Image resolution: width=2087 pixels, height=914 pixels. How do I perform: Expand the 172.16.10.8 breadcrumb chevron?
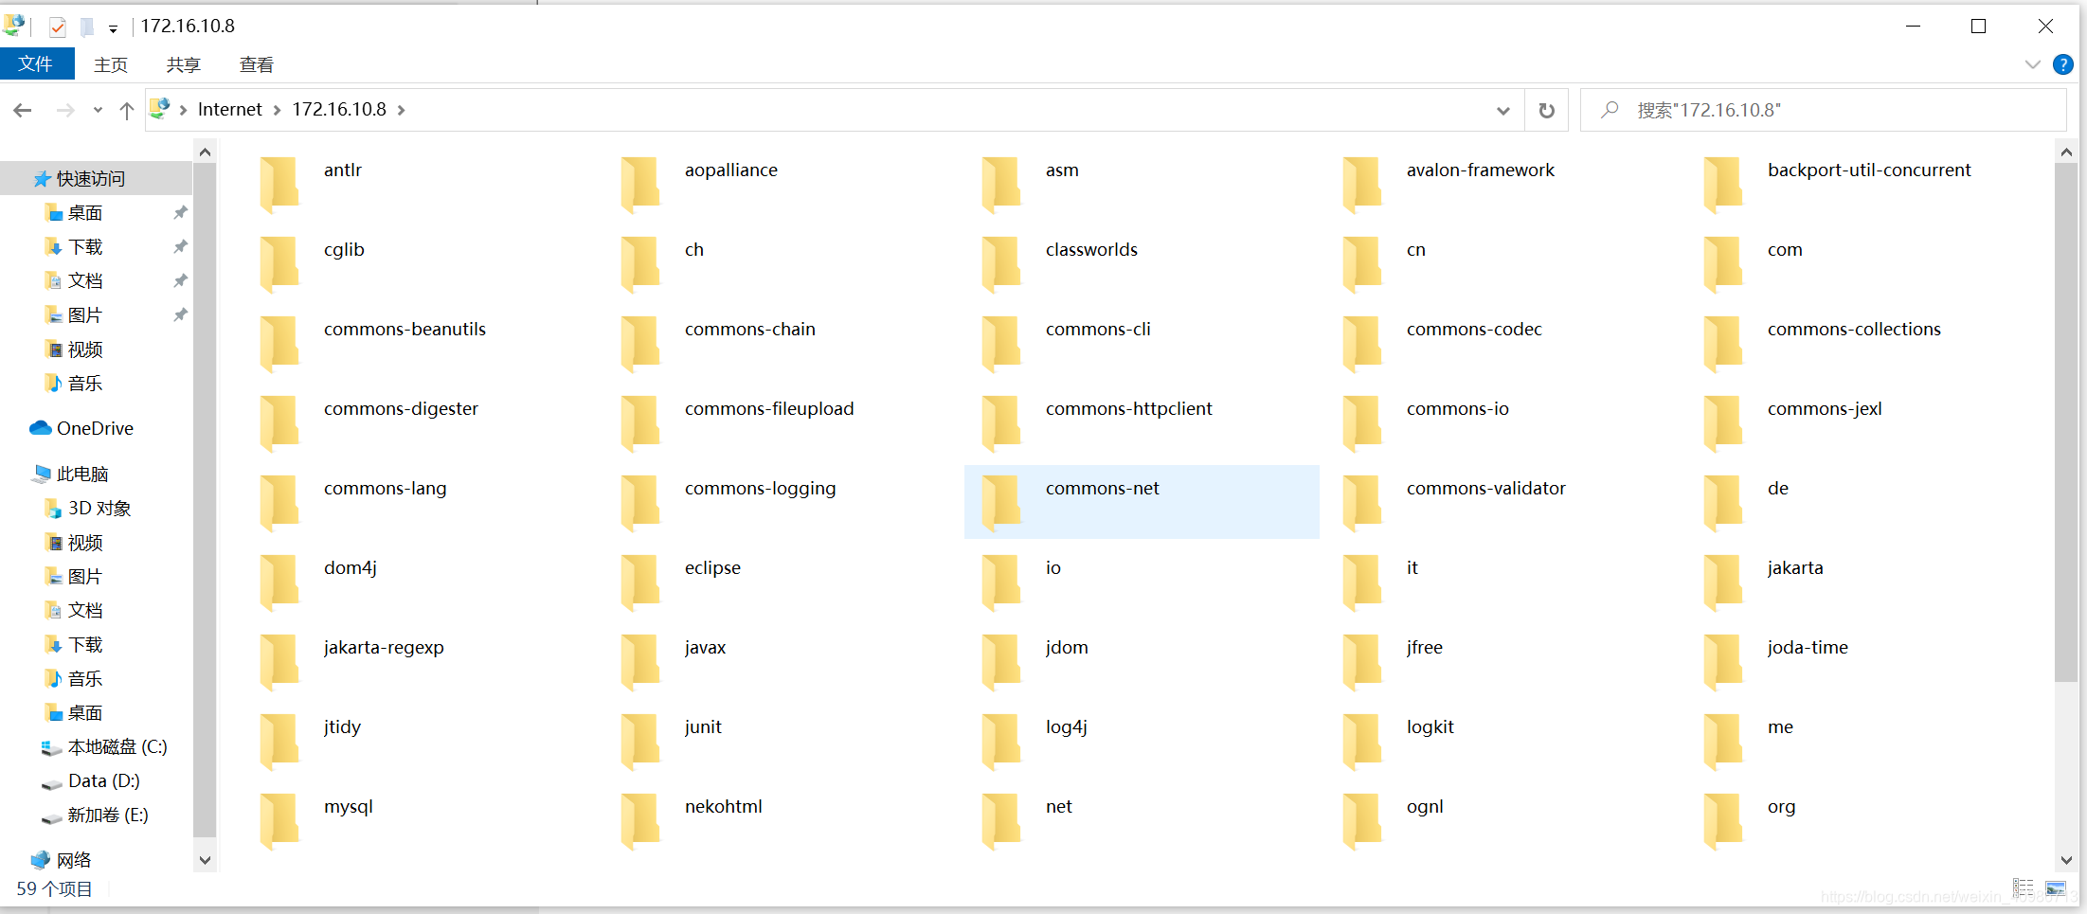[401, 110]
